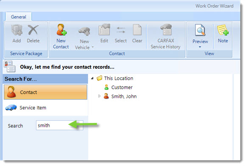The height and width of the screenshot is (166, 246).
Task: Click the Work Order Wizard title text
Action: (214, 6)
